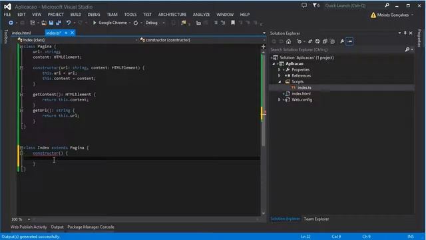Click in the Quick Launch search field

coord(353,5)
